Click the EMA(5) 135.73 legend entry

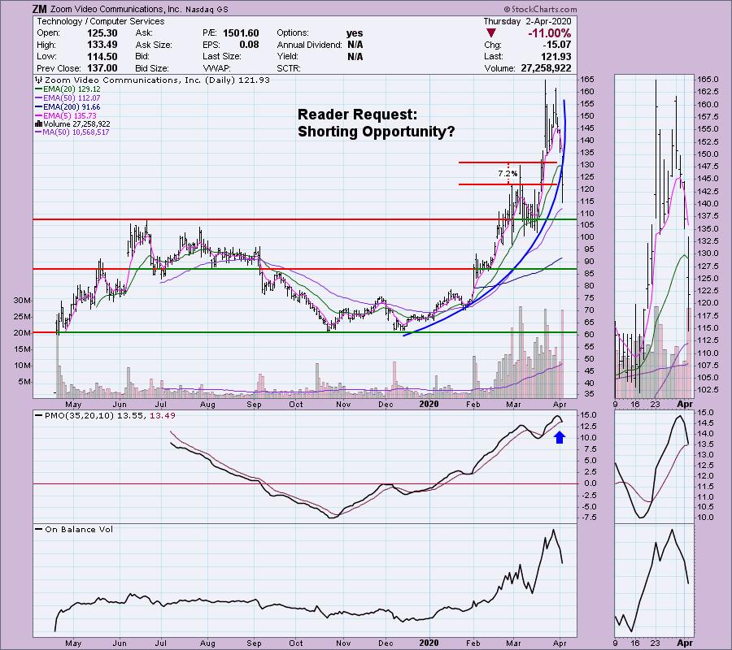click(x=66, y=115)
